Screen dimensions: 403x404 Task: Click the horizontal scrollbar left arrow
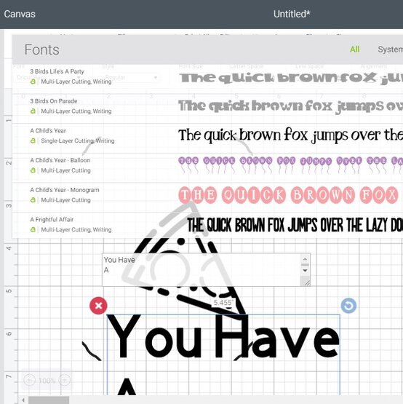click(23, 400)
